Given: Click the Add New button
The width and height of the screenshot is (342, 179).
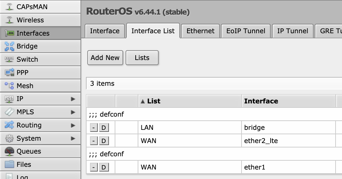Looking at the screenshot, I should tap(105, 58).
